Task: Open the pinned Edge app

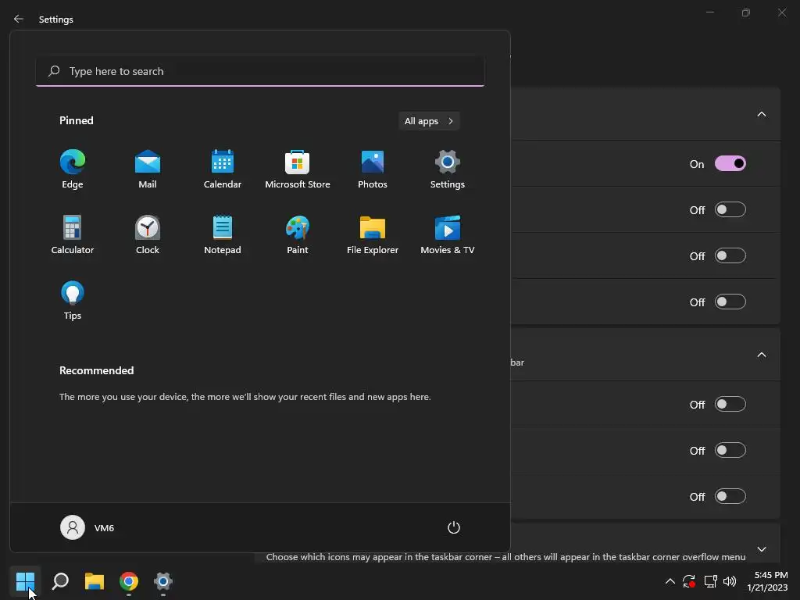Action: coord(73,170)
